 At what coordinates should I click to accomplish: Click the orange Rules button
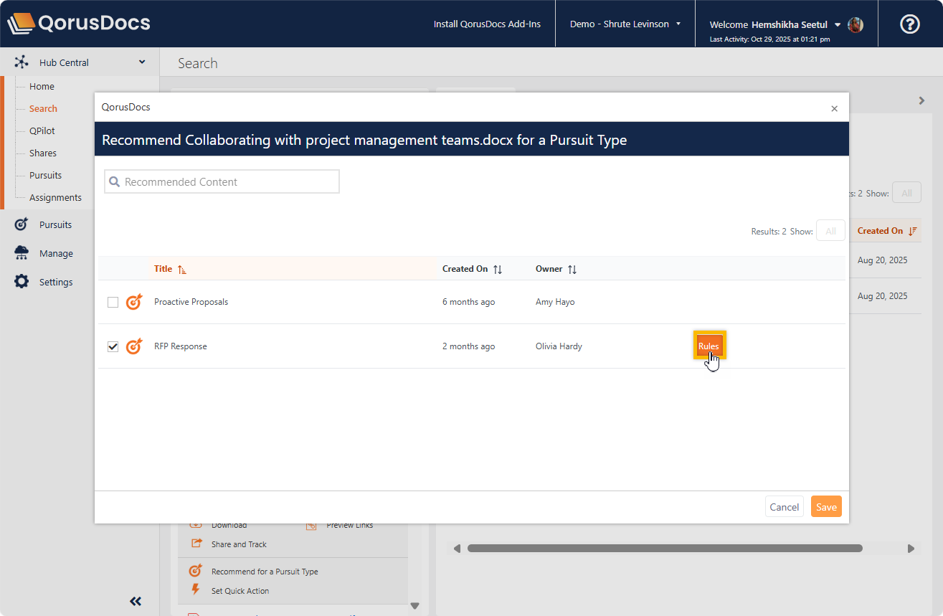pos(709,346)
